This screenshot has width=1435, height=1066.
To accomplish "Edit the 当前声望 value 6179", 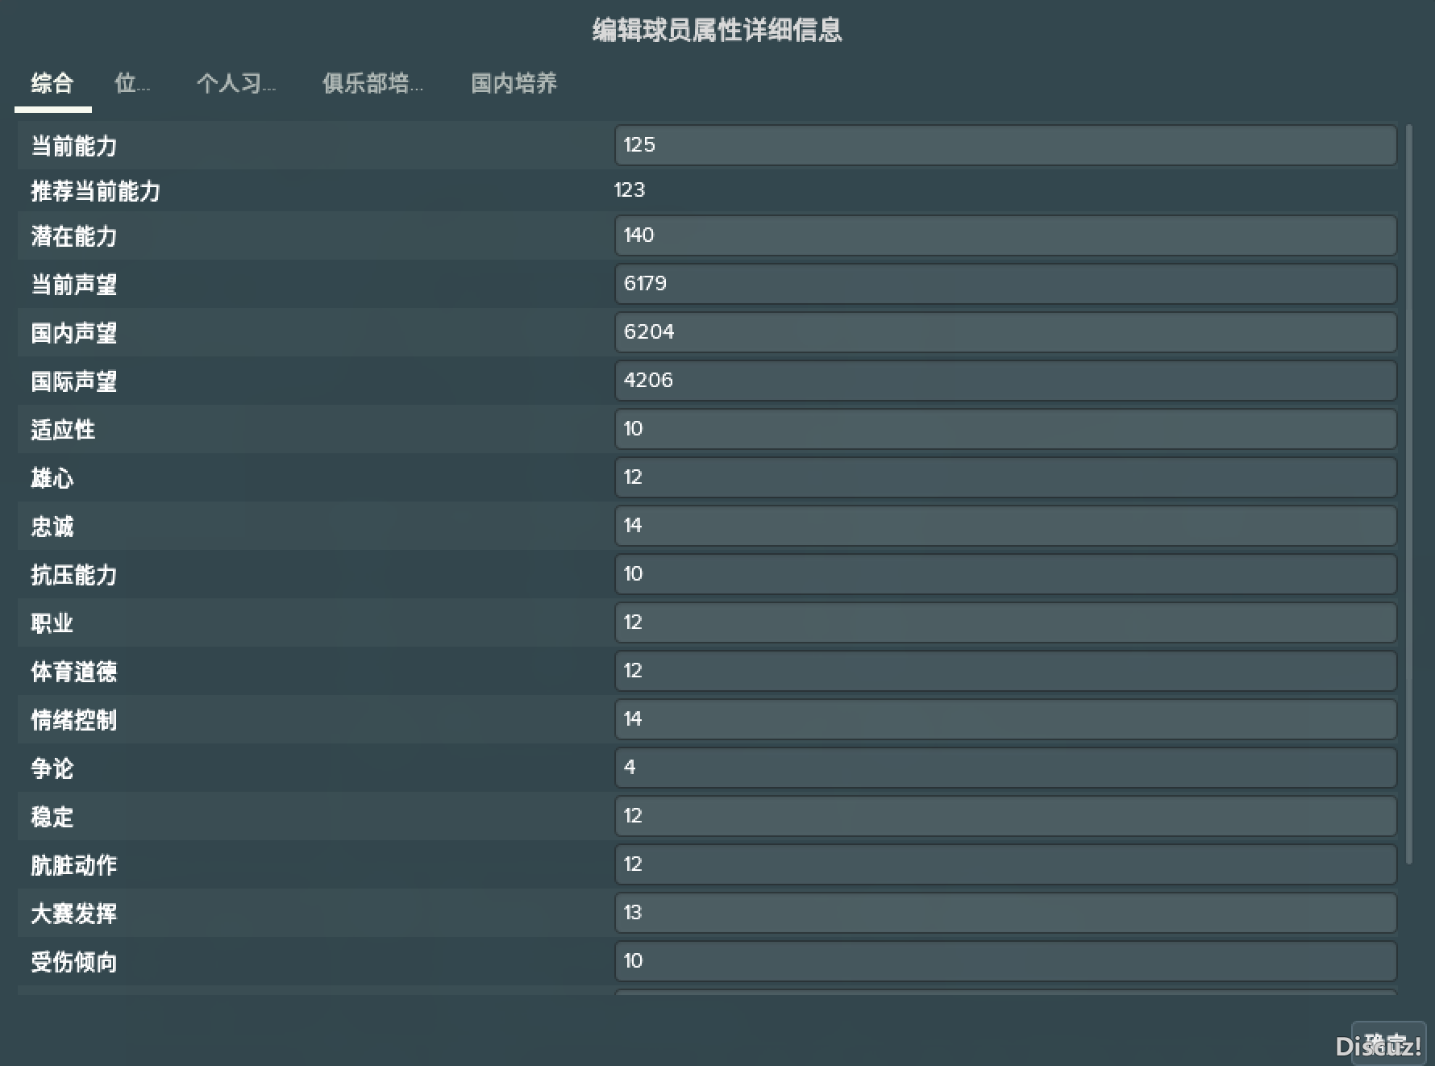I will [1004, 284].
